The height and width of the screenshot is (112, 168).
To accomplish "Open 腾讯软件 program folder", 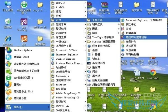I will coord(69,29).
